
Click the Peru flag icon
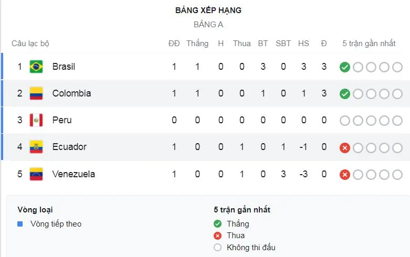tap(36, 120)
